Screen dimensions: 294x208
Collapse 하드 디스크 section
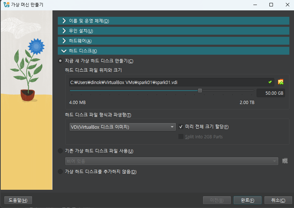pyautogui.click(x=173, y=51)
